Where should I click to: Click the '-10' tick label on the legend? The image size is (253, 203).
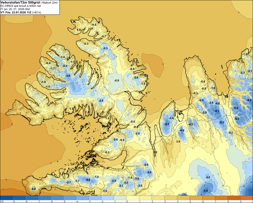click(2, 201)
